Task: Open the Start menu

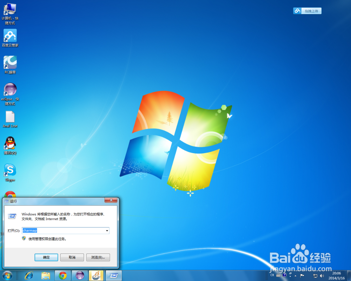Action: pos(7,276)
